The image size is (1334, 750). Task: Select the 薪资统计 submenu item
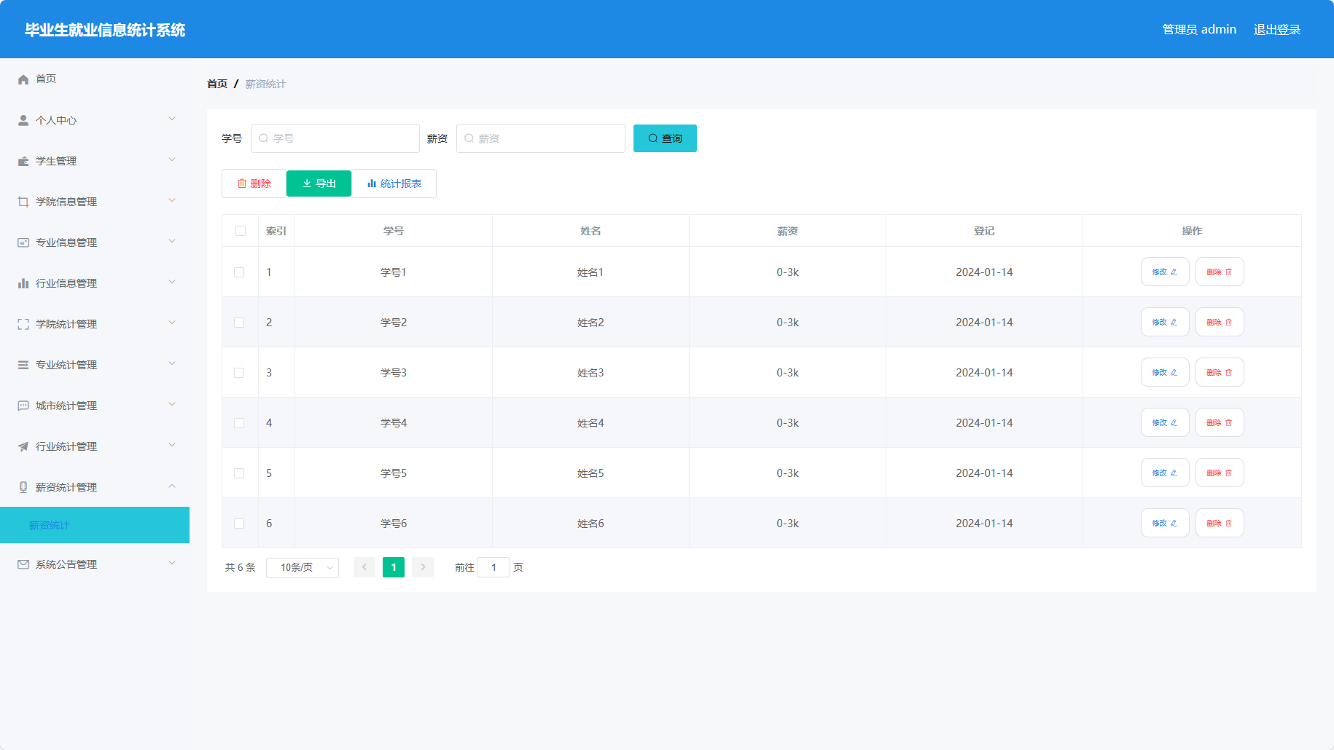95,525
